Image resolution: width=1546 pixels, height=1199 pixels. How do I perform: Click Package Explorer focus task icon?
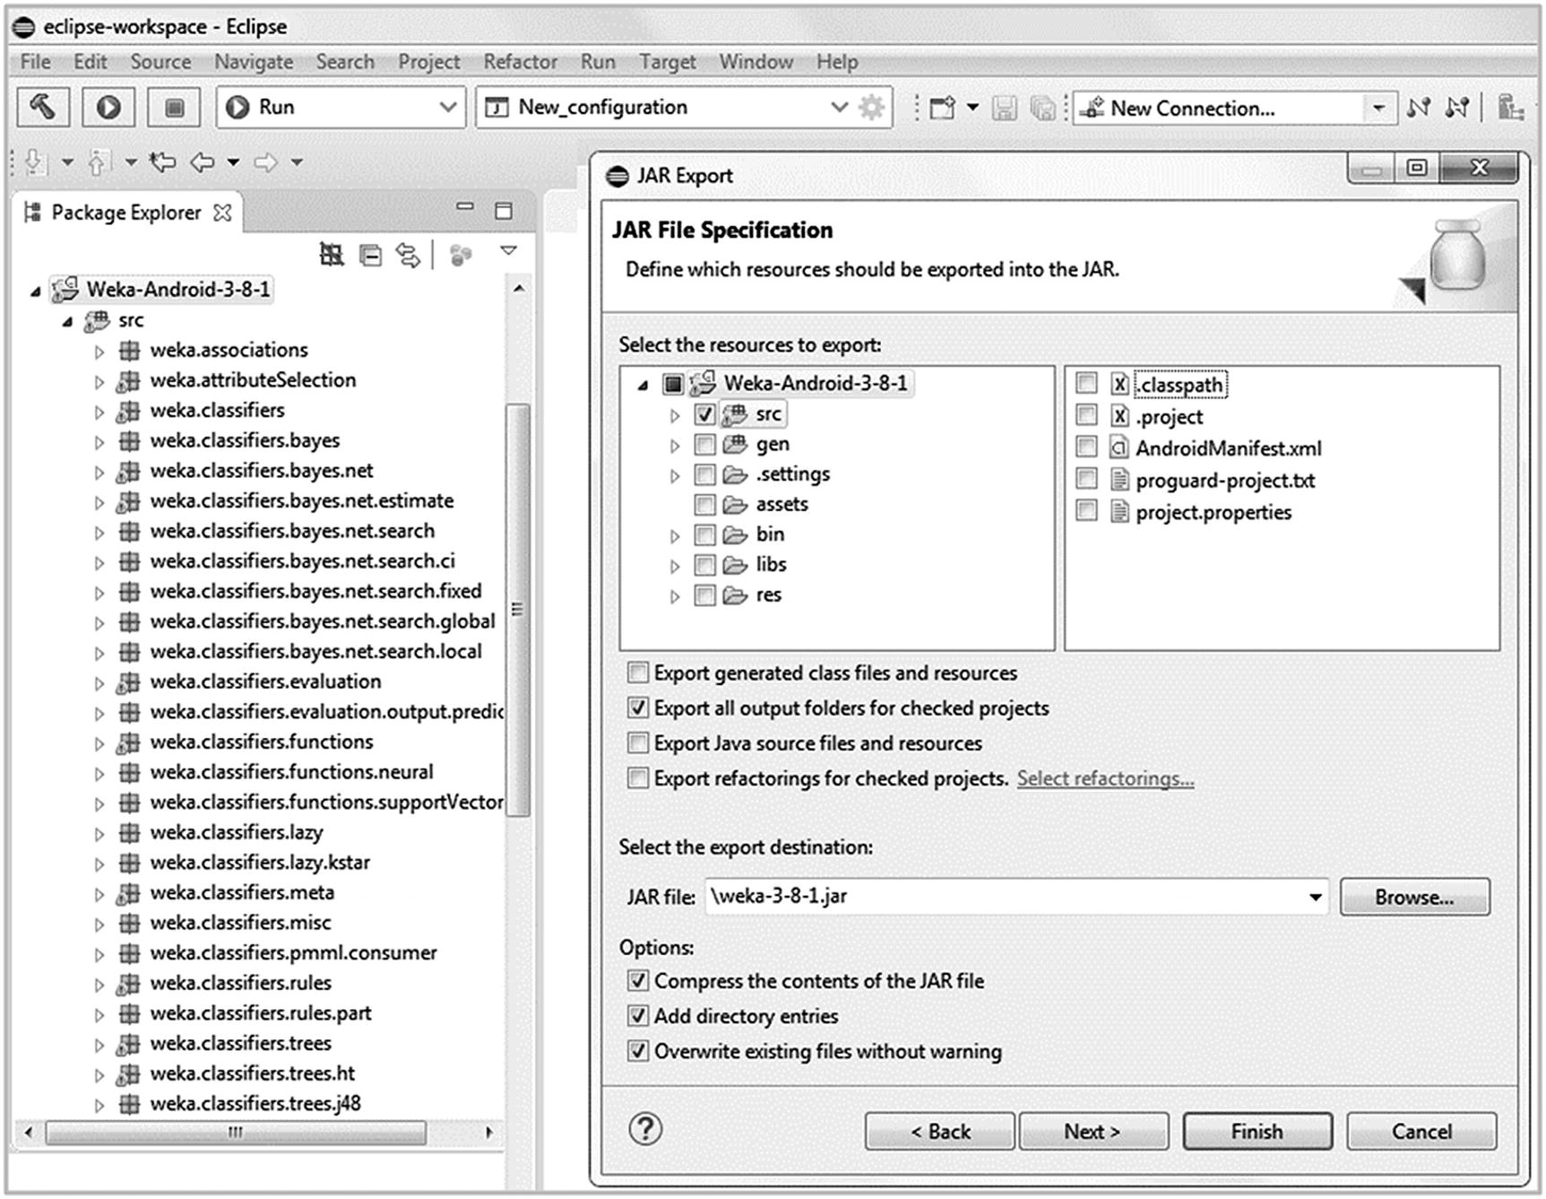pos(461,256)
